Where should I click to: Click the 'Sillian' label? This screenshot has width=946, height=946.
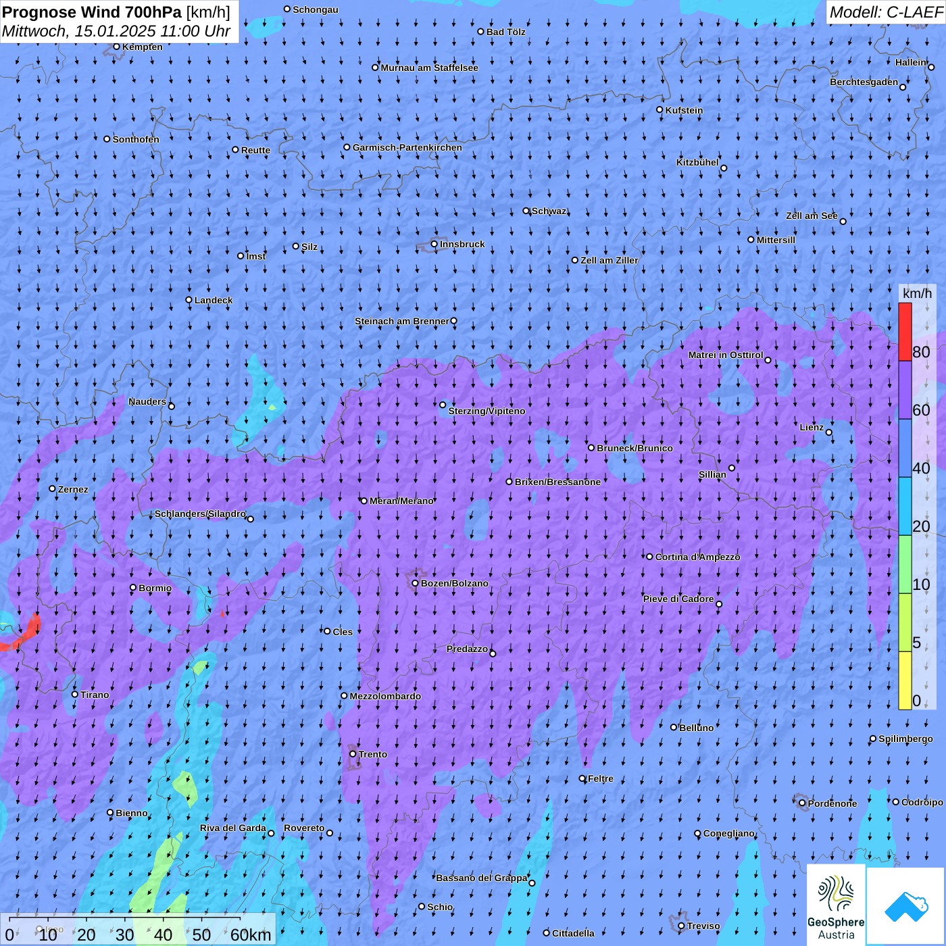712,474
